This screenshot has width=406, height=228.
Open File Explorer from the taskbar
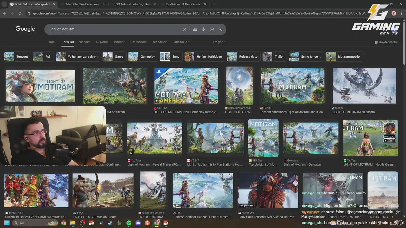click(73, 223)
